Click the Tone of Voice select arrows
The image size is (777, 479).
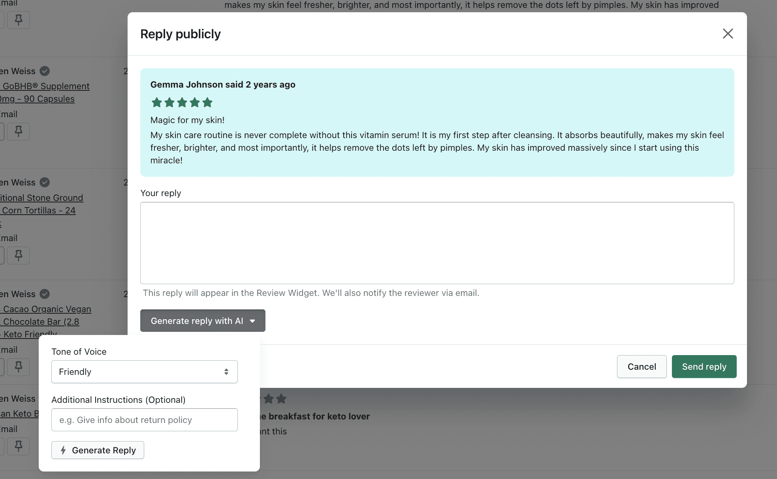click(226, 372)
